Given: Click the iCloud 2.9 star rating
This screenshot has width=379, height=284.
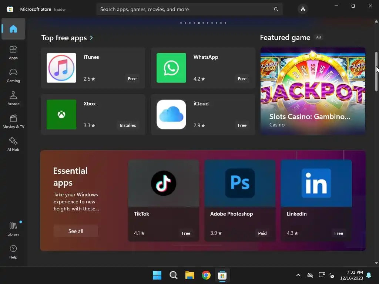Looking at the screenshot, I should (199, 125).
